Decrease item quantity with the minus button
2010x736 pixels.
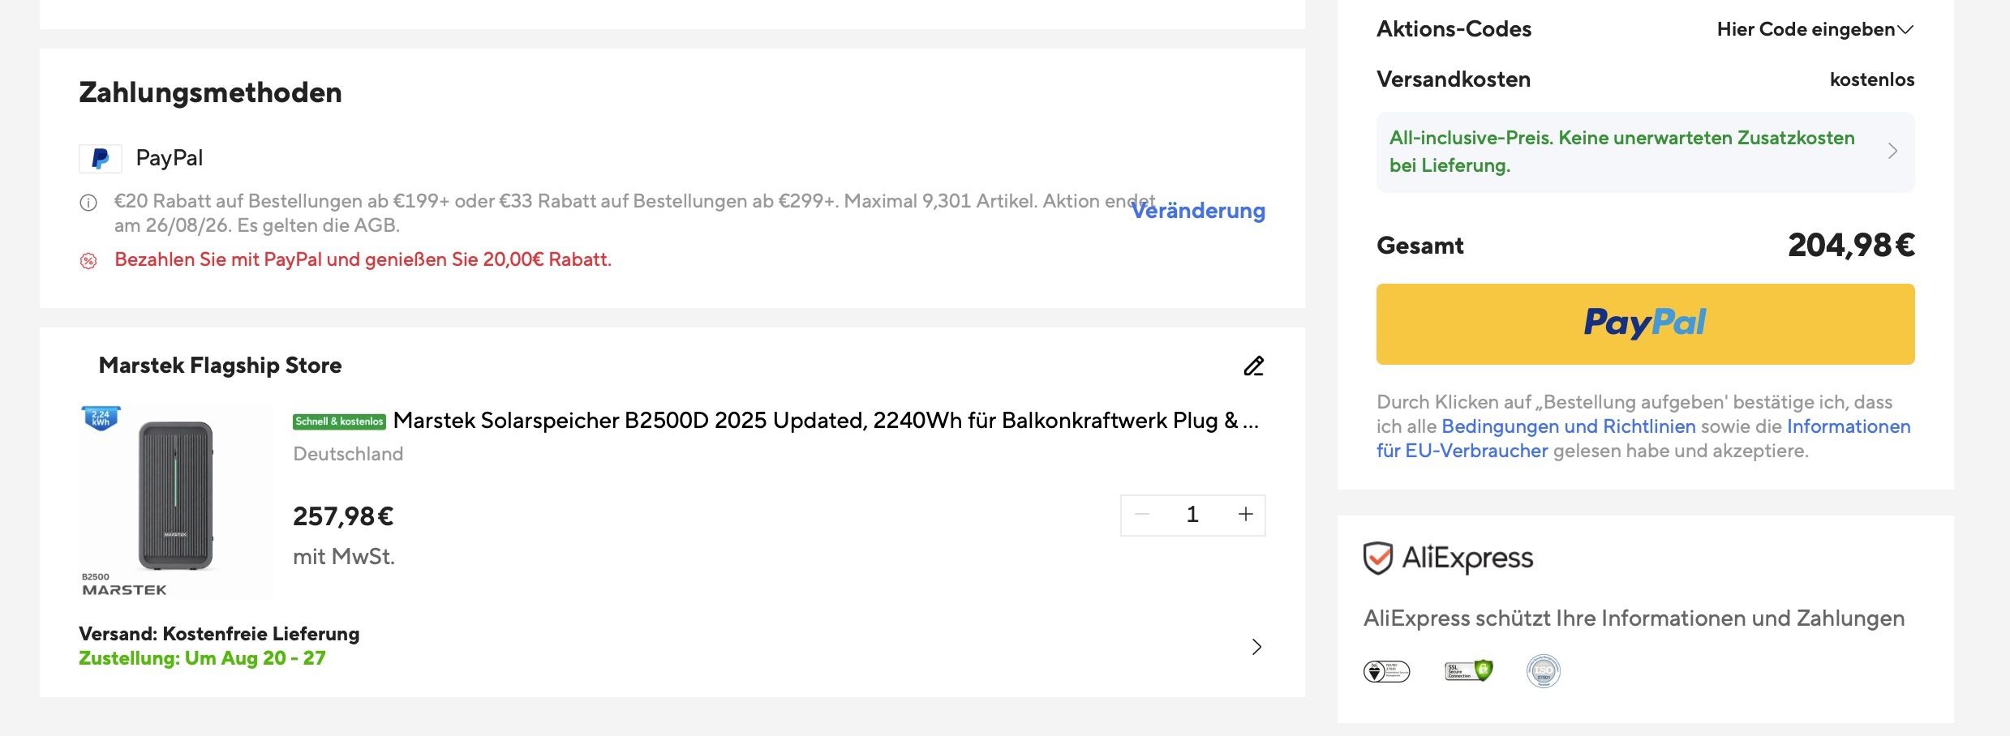click(x=1142, y=514)
